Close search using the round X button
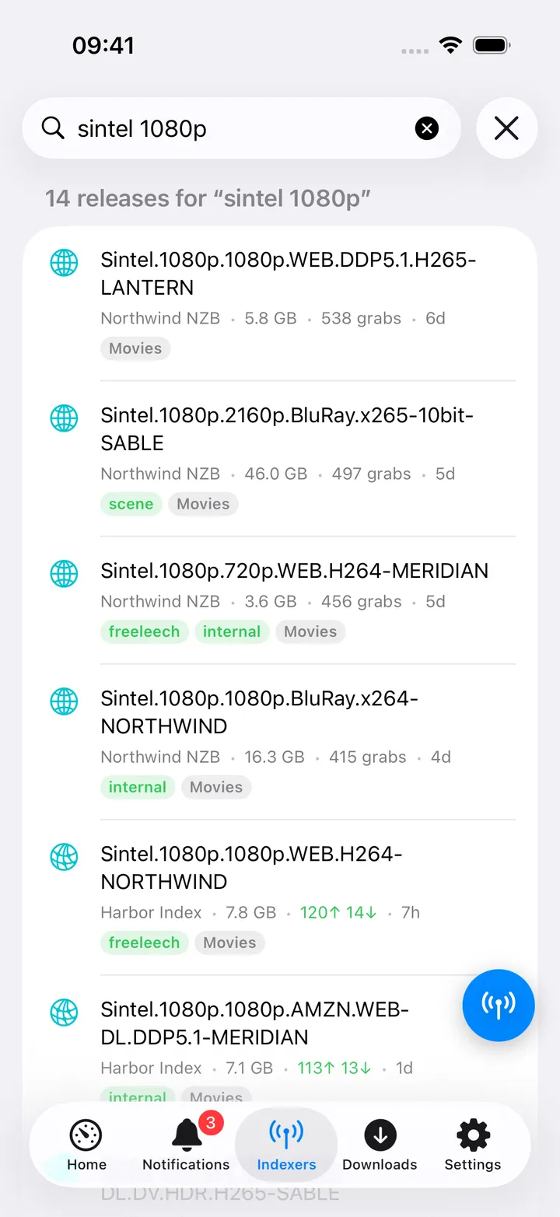The height and width of the screenshot is (1217, 560). tap(506, 128)
